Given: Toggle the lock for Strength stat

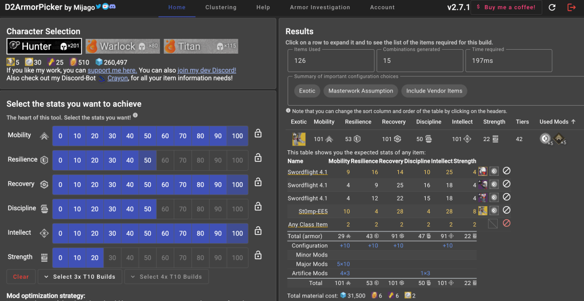Looking at the screenshot, I should (x=258, y=256).
